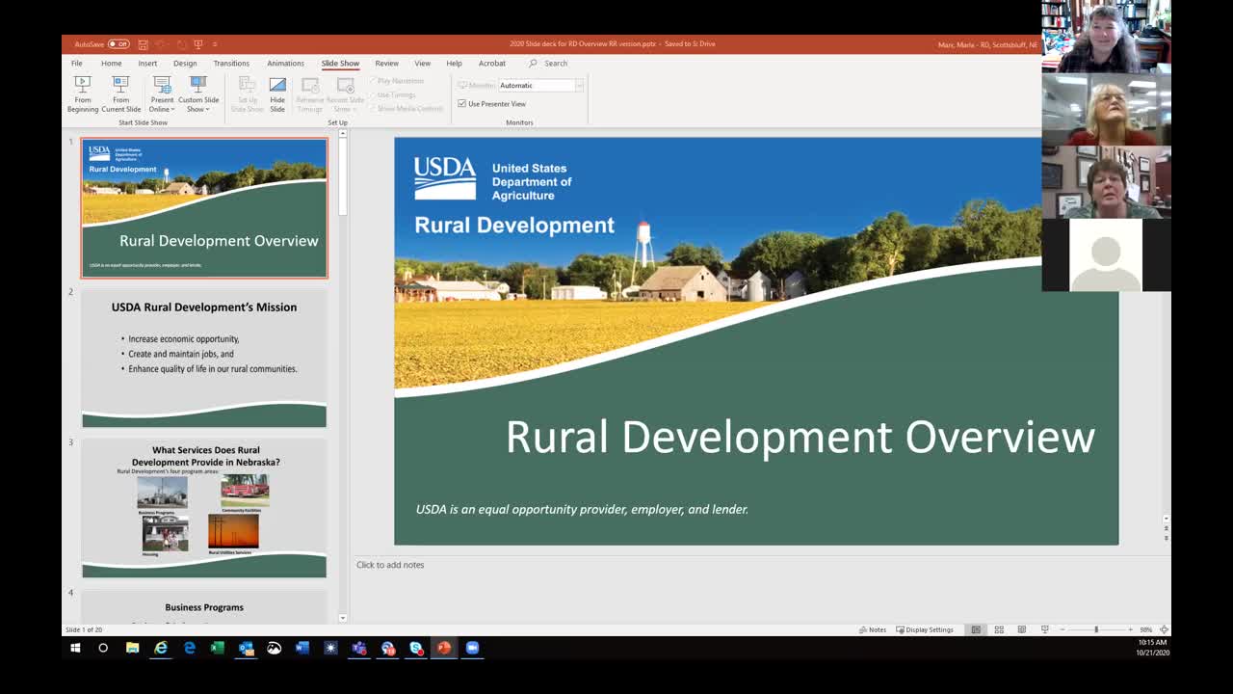Start slideshow From Current Slide
This screenshot has width=1233, height=694.
click(x=121, y=93)
